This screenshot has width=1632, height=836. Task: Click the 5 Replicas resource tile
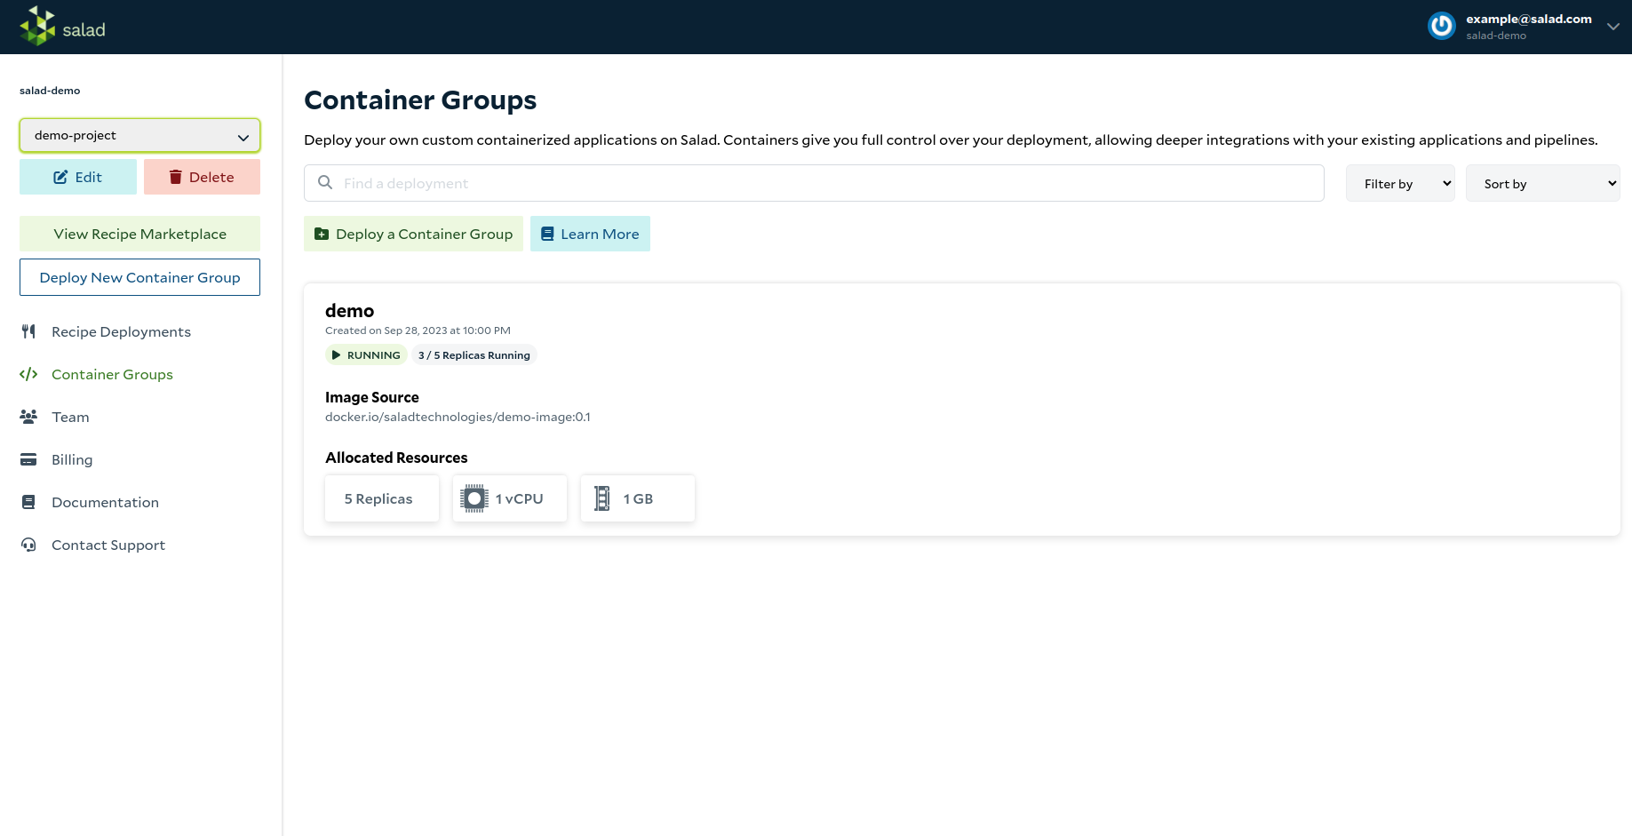tap(382, 498)
